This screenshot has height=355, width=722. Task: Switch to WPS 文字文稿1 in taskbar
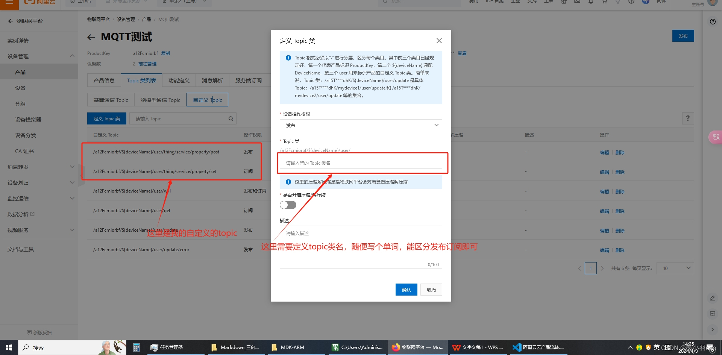point(478,347)
